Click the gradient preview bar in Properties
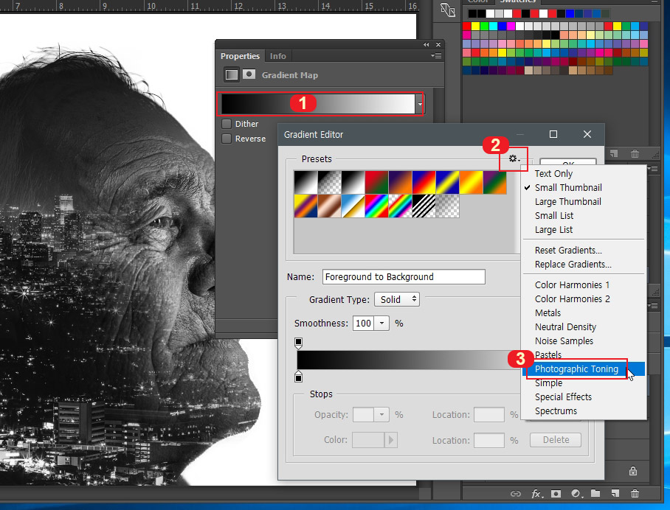Image resolution: width=670 pixels, height=510 pixels. [x=318, y=104]
